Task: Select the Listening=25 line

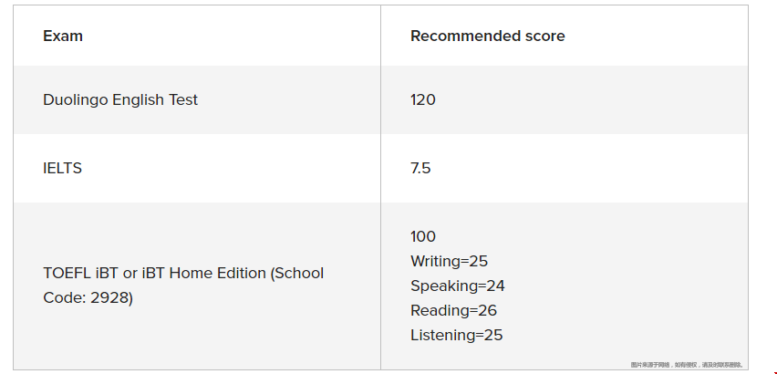Action: click(456, 336)
